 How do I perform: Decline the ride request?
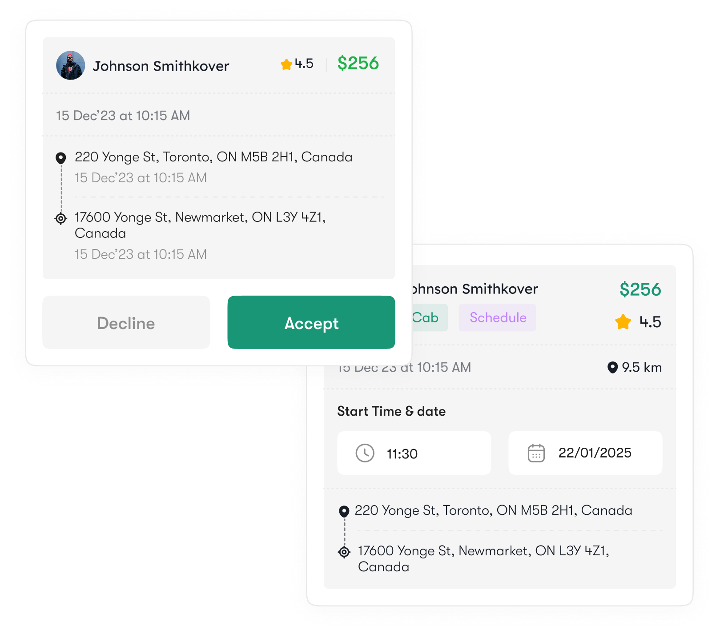point(126,322)
